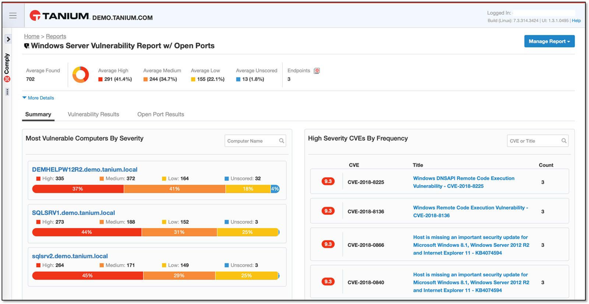
Task: Focus the Computer Name search field
Action: (x=255, y=141)
